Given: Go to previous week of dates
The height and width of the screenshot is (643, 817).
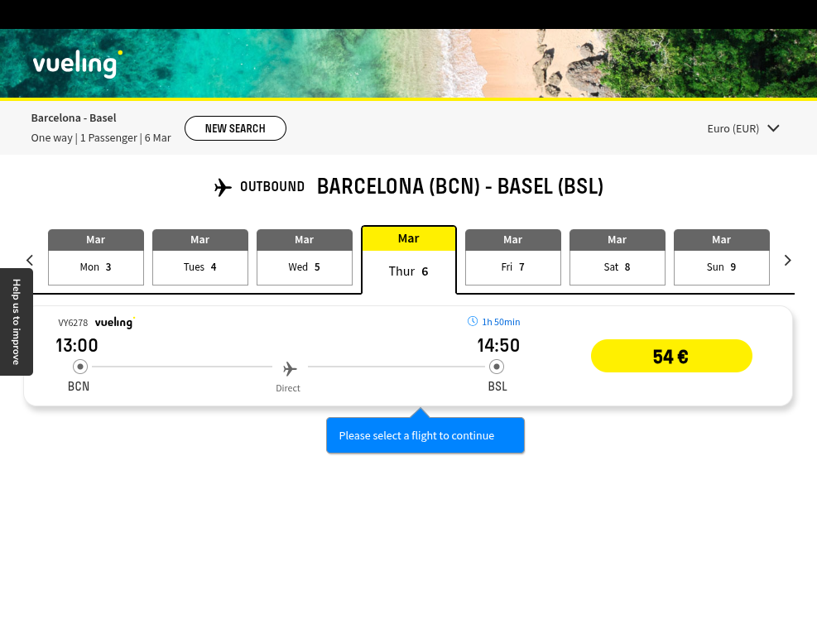Looking at the screenshot, I should click(x=30, y=260).
